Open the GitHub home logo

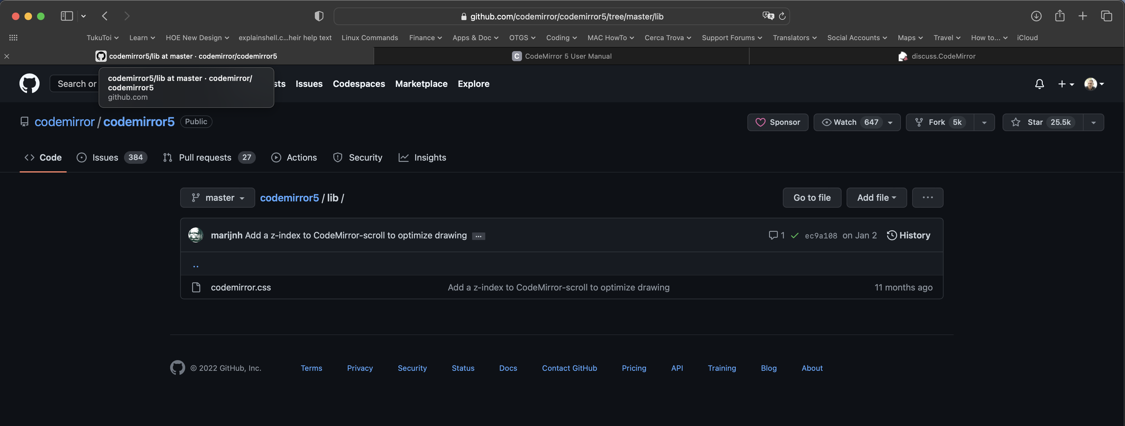coord(29,83)
